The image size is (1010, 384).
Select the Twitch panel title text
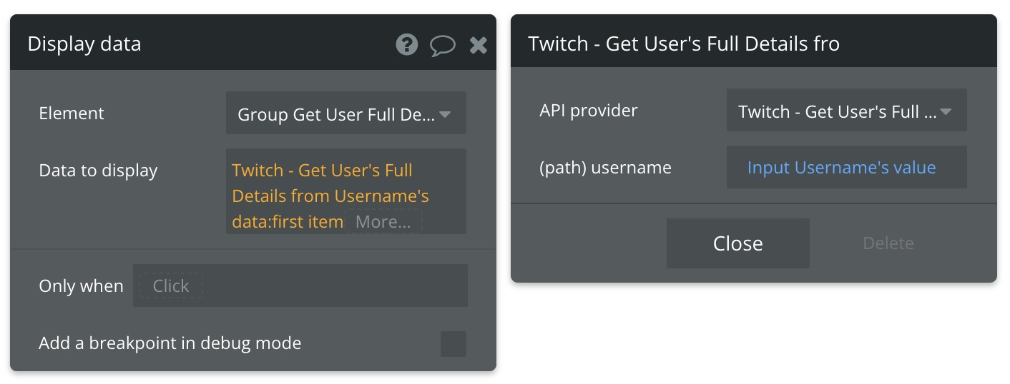click(683, 44)
